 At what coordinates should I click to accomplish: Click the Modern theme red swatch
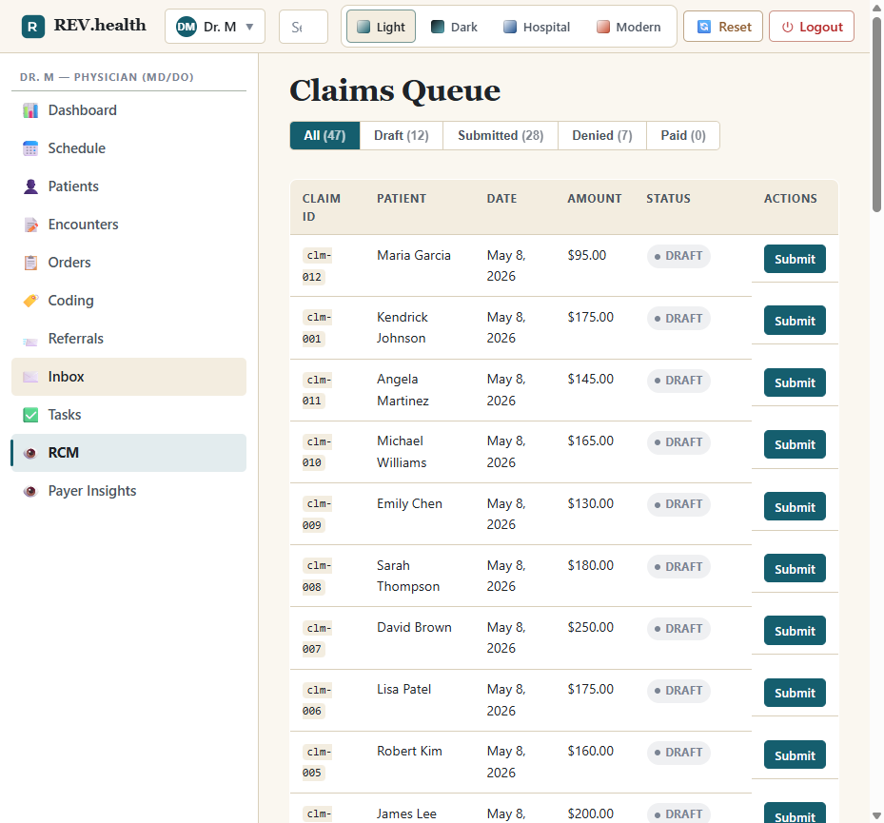point(603,27)
